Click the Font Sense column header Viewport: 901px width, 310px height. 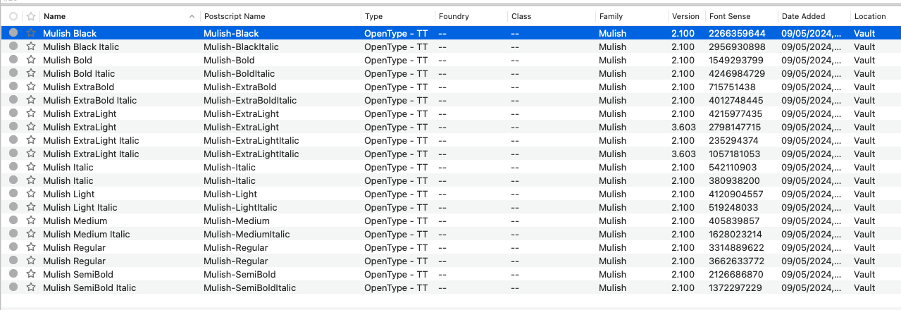(x=730, y=16)
